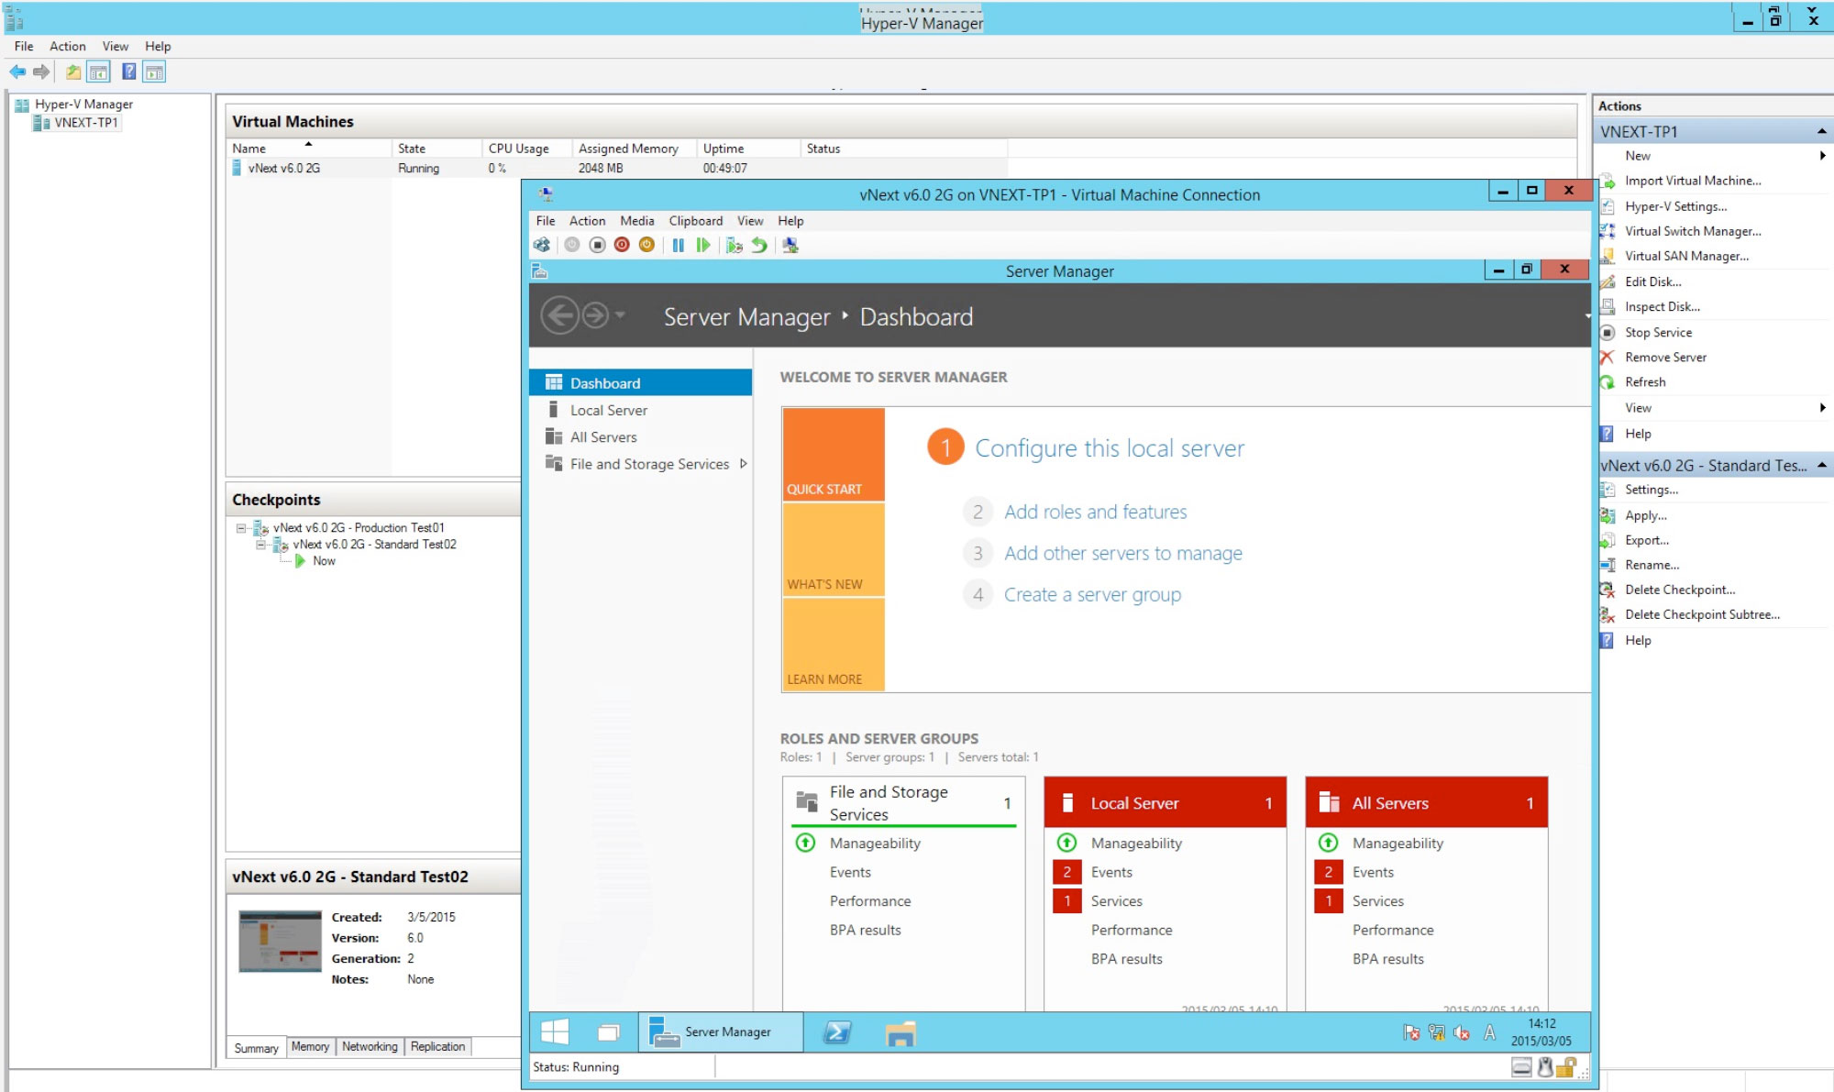Click Server Manager back navigation button
Screen dimensions: 1834x1092
[559, 315]
